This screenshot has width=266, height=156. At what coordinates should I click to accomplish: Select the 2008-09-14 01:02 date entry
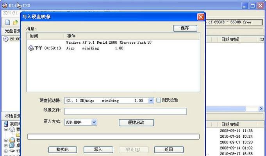[236, 148]
